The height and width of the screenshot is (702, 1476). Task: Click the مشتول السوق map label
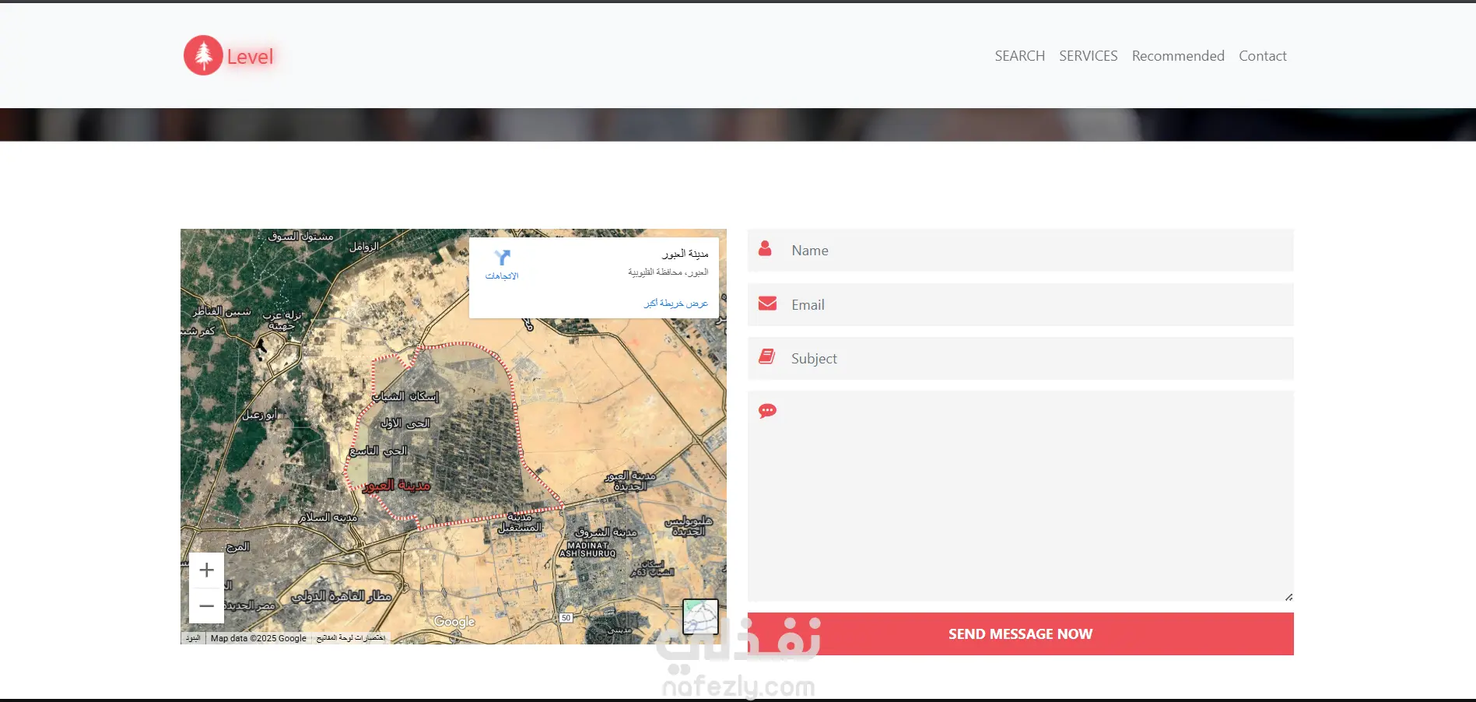[301, 236]
